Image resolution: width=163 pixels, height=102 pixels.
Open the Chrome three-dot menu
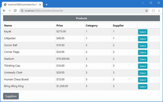pyautogui.click(x=159, y=11)
